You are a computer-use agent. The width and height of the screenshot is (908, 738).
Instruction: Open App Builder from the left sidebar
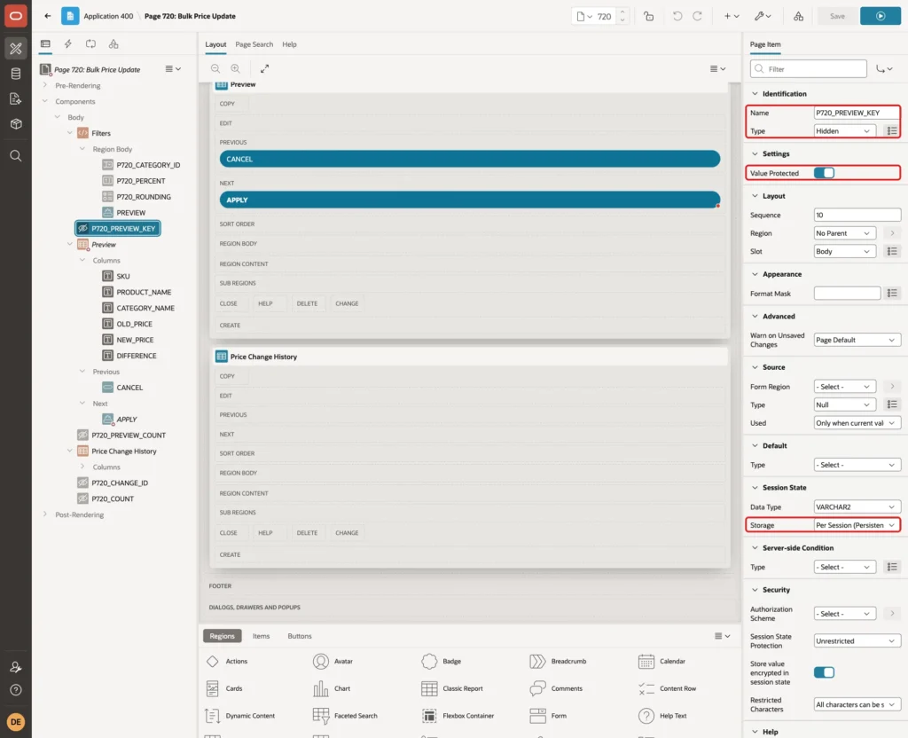tap(16, 48)
